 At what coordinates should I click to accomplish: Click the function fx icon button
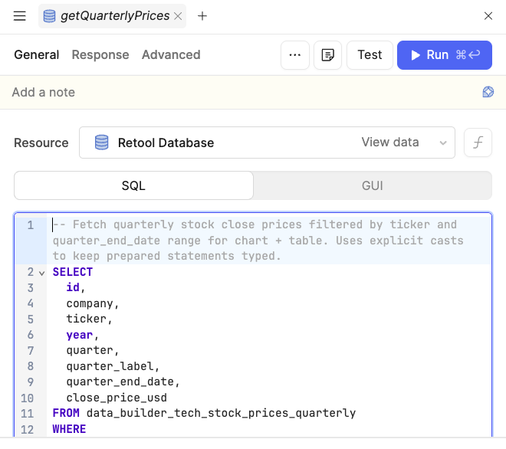[478, 143]
